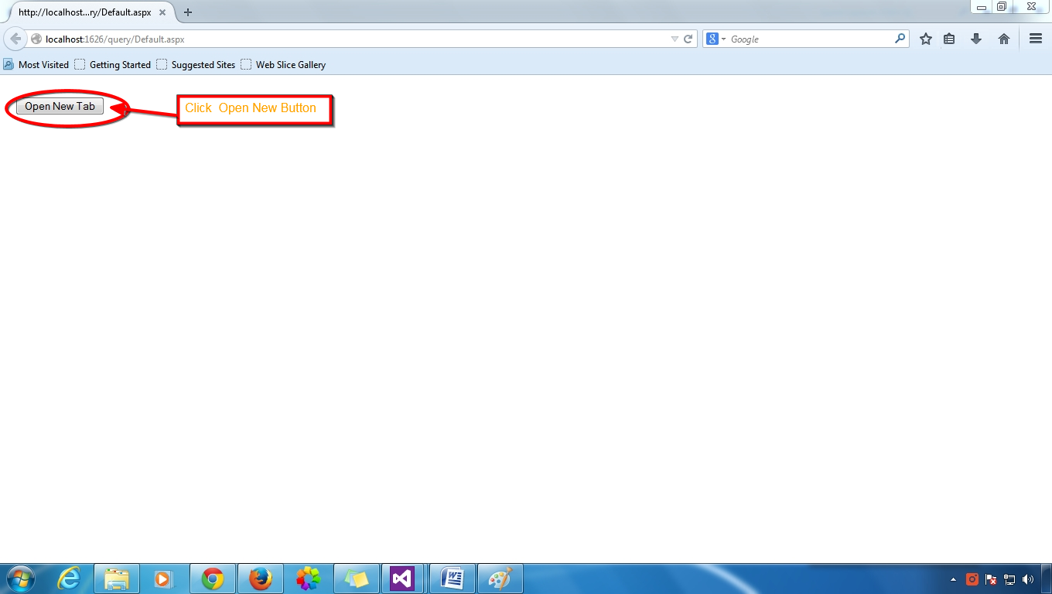This screenshot has width=1052, height=594.
Task: Click the Open New Tab button
Action: (60, 107)
